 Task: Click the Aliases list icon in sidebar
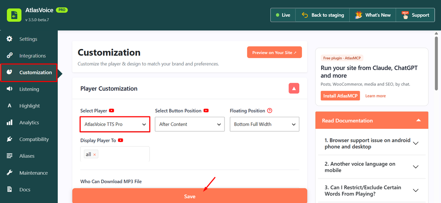(x=9, y=156)
